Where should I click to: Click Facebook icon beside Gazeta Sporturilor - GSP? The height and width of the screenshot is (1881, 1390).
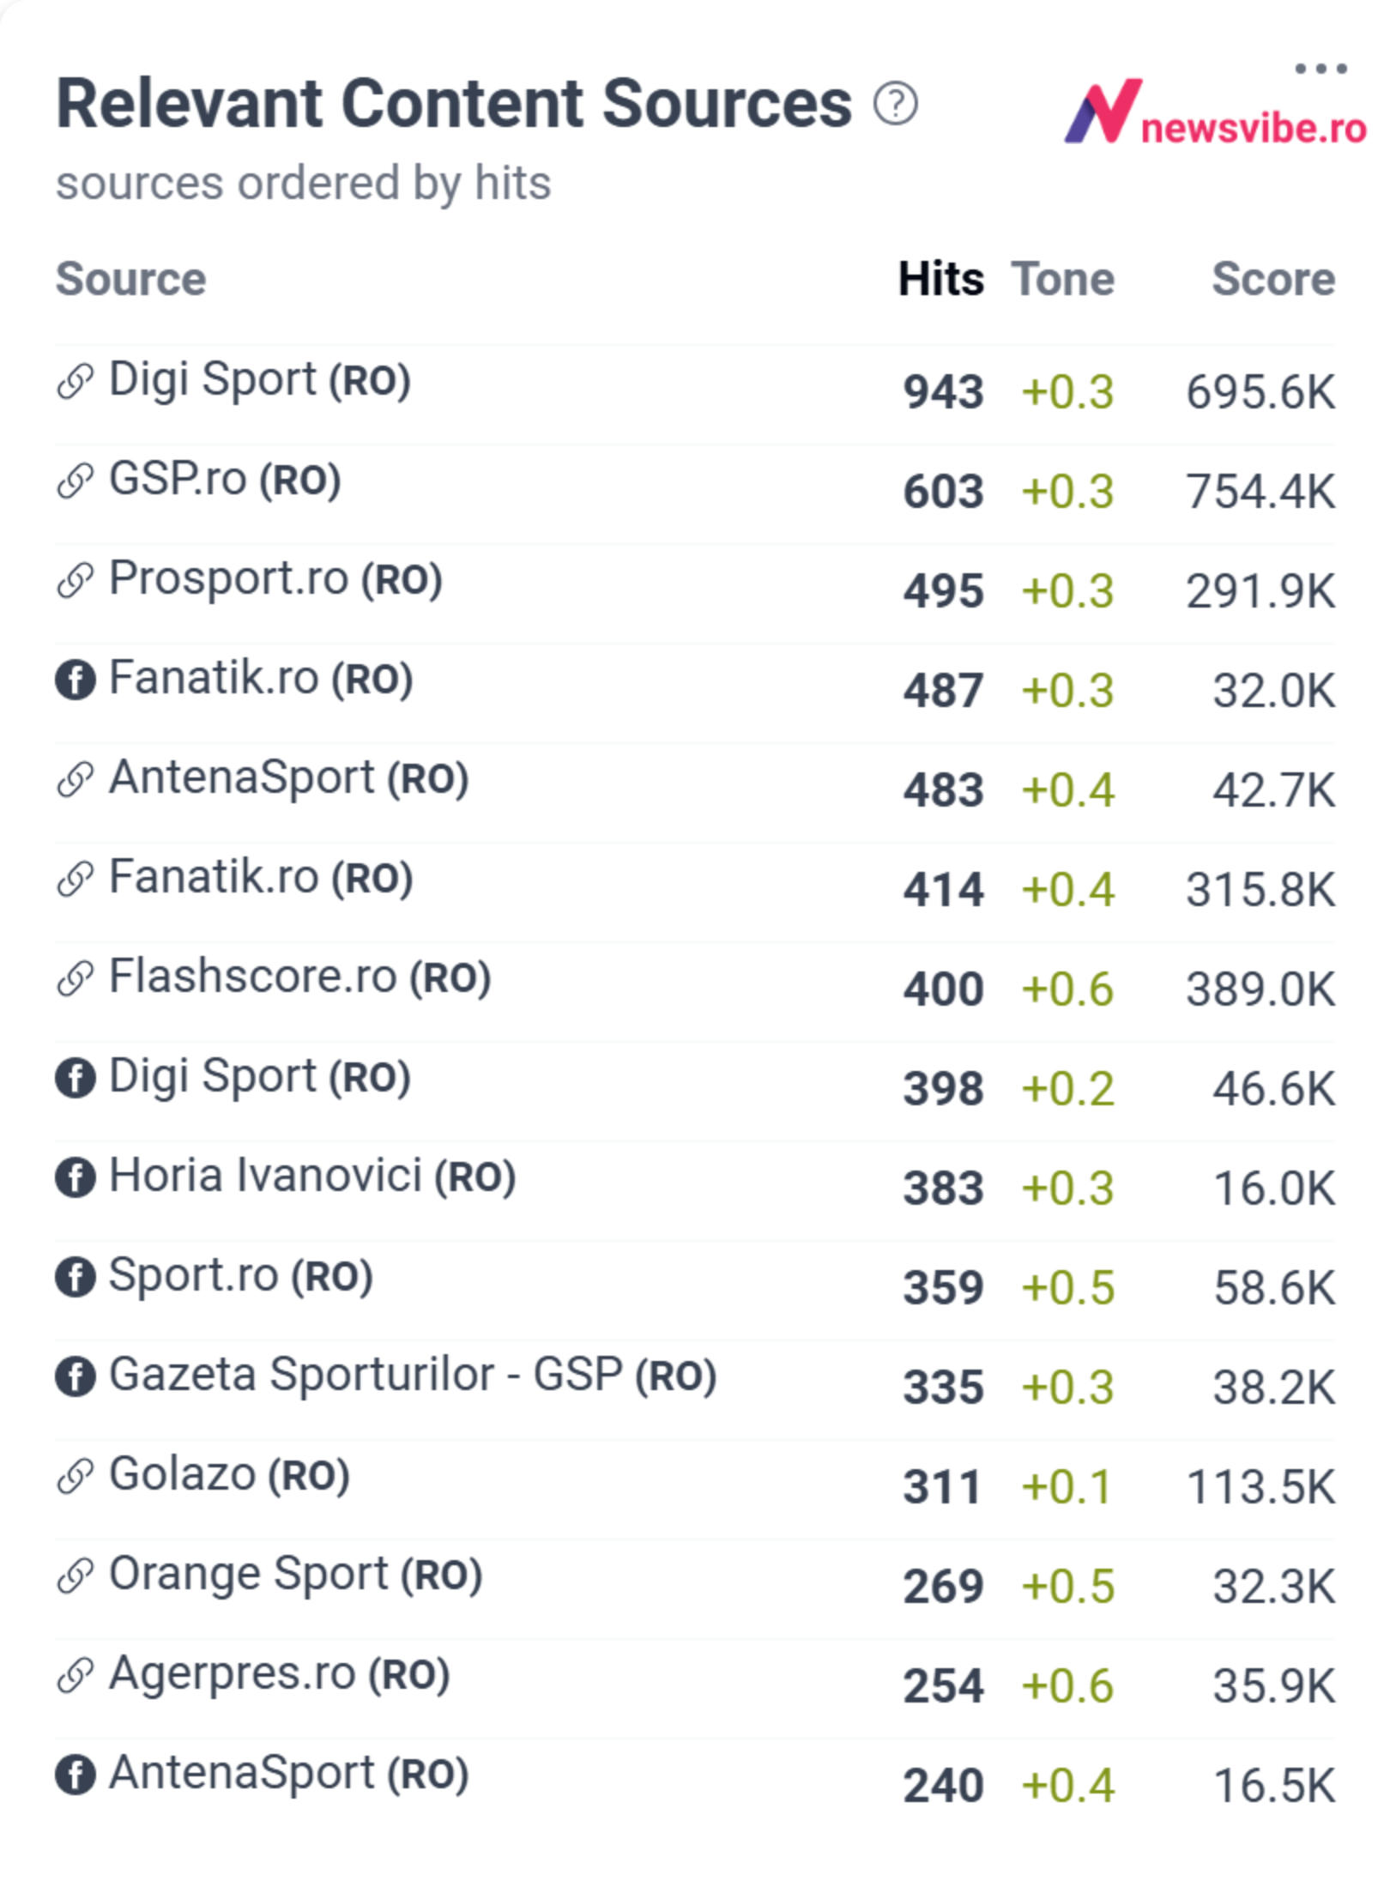(76, 1376)
